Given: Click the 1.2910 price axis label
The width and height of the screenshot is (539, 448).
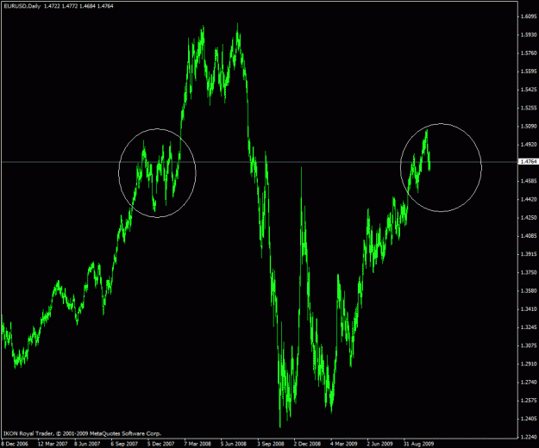Looking at the screenshot, I should click(x=529, y=364).
